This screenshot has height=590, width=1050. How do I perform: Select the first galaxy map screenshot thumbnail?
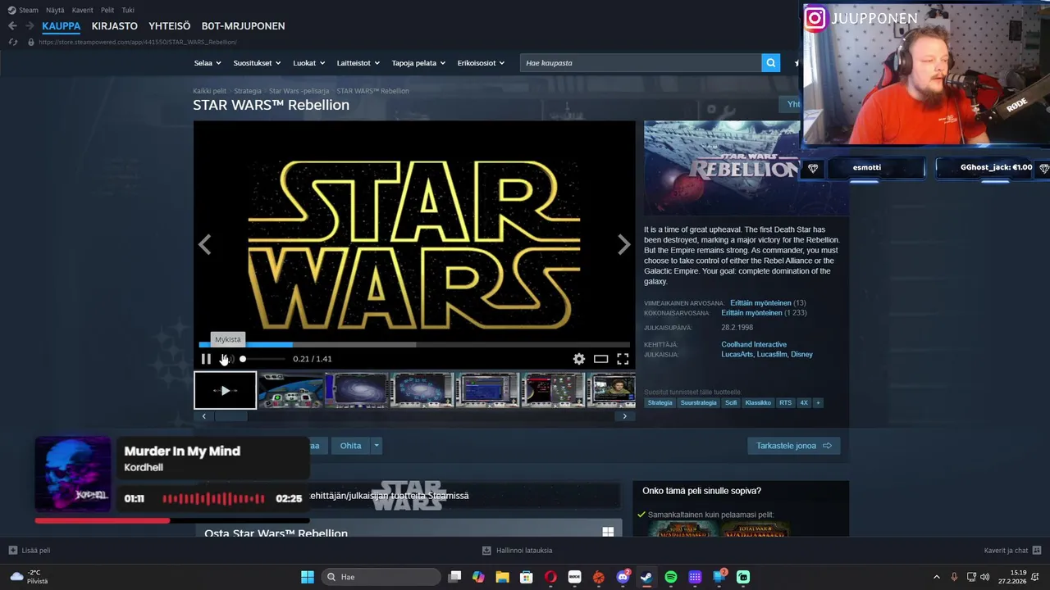357,390
